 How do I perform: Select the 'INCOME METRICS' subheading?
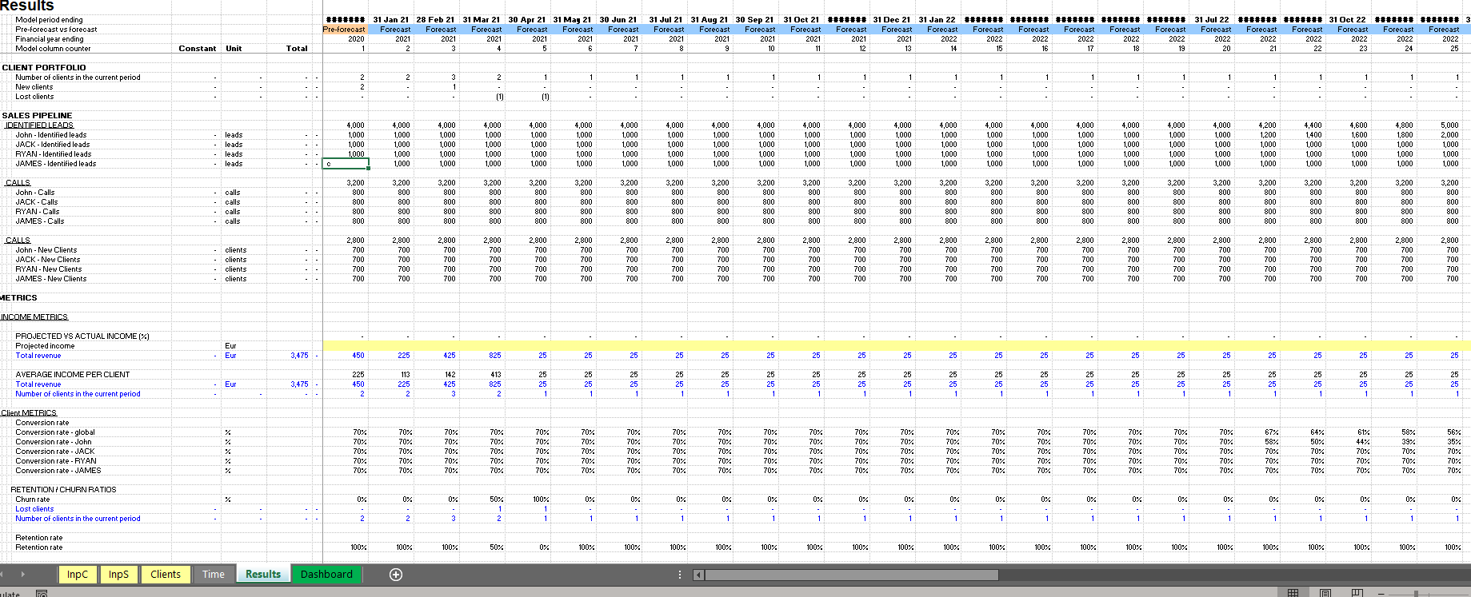click(x=34, y=317)
